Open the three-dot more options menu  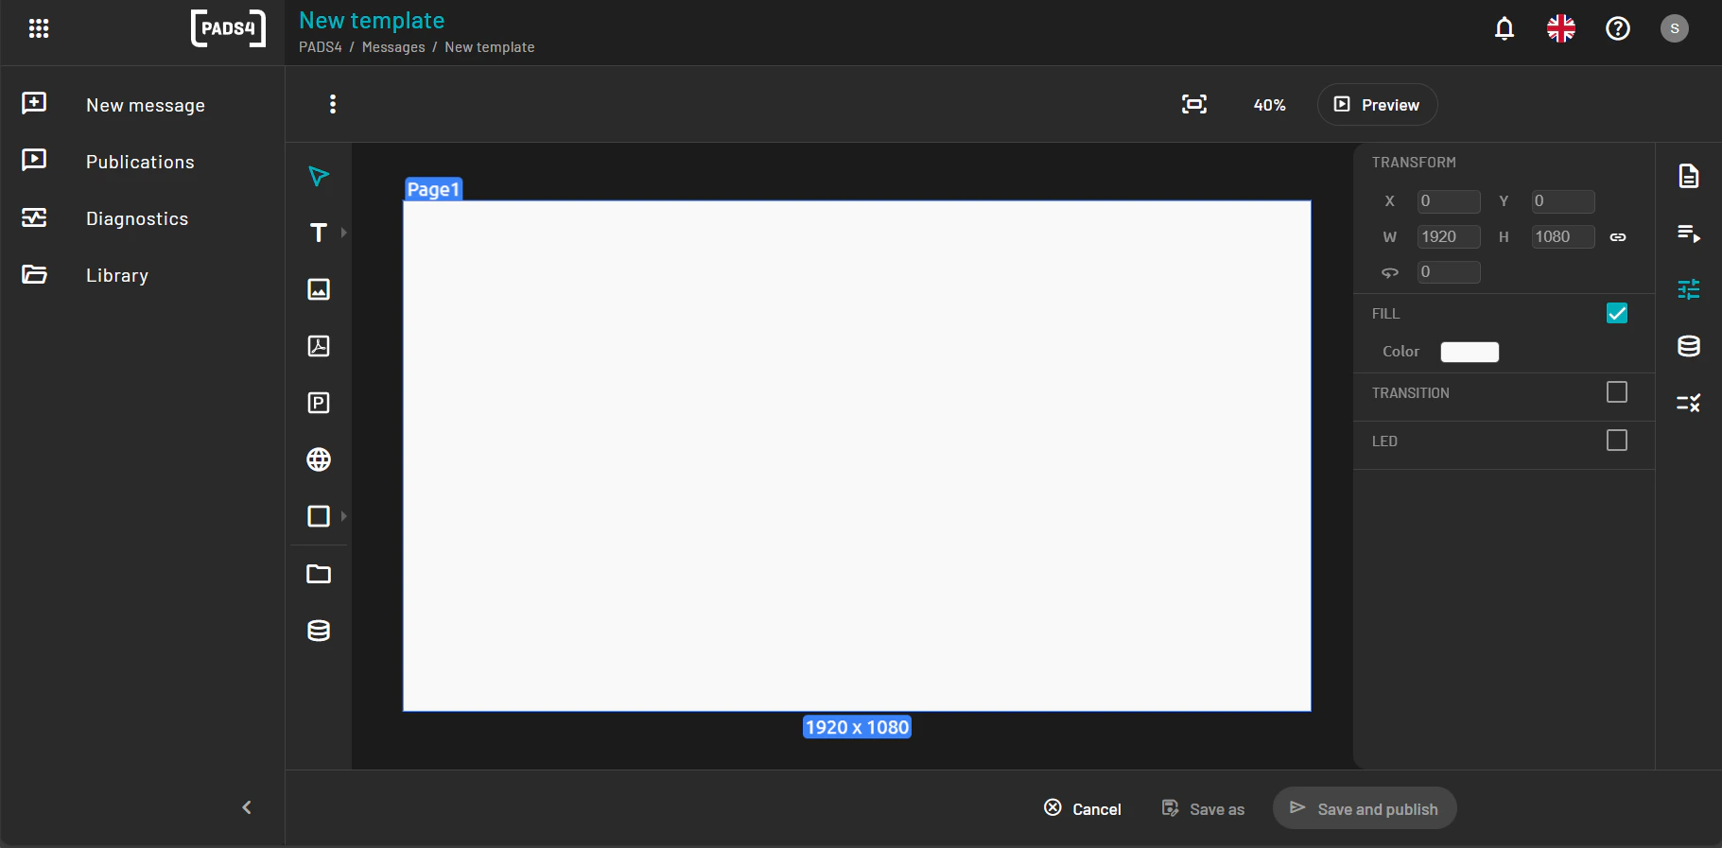[x=333, y=104]
